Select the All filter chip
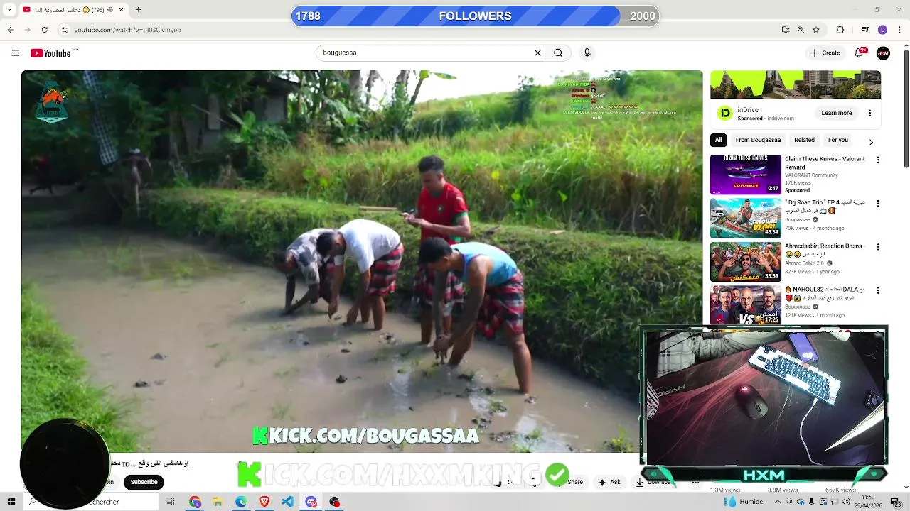 click(719, 140)
